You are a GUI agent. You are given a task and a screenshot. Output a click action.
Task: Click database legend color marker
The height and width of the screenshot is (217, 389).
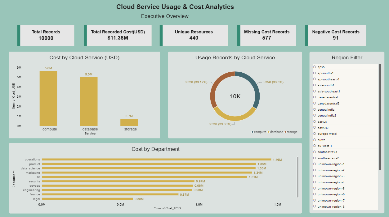269,132
